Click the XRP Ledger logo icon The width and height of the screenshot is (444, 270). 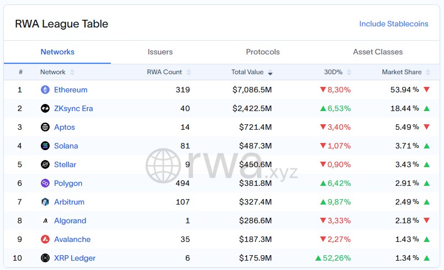coord(45,258)
